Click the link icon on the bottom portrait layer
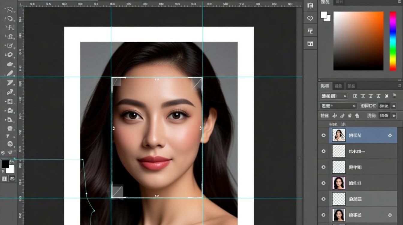Viewport: 403px width, 225px height. (390, 215)
